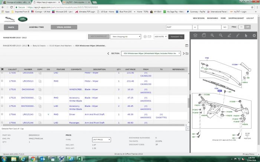This screenshot has width=260, height=162.
Task: Sort the table by CALLOUT column
Action: (12, 69)
